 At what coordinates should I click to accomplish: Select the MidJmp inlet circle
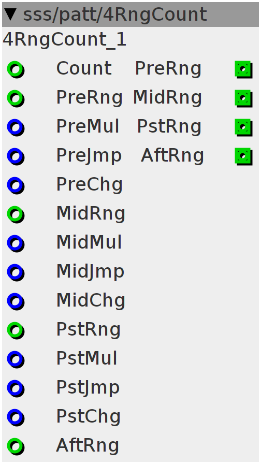pos(16,272)
